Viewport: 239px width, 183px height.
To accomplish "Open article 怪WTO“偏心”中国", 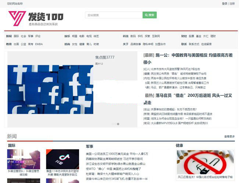I will [113, 169].
